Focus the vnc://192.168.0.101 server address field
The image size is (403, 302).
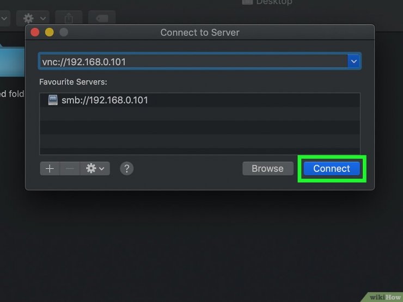pyautogui.click(x=191, y=61)
